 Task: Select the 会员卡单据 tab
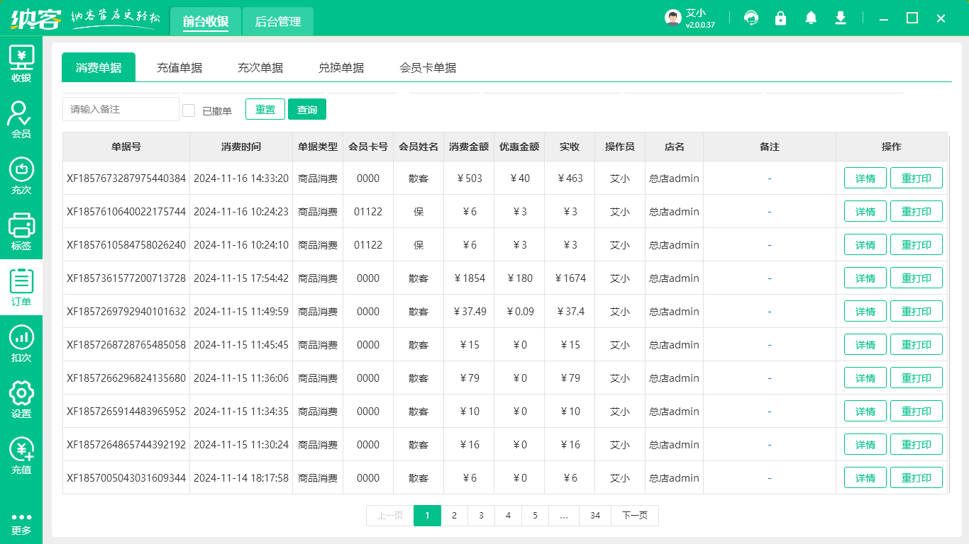tap(428, 67)
